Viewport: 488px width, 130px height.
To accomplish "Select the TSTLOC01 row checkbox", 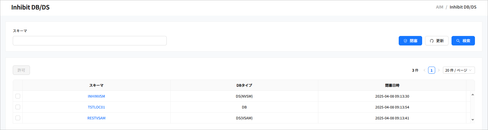I will 18,107.
